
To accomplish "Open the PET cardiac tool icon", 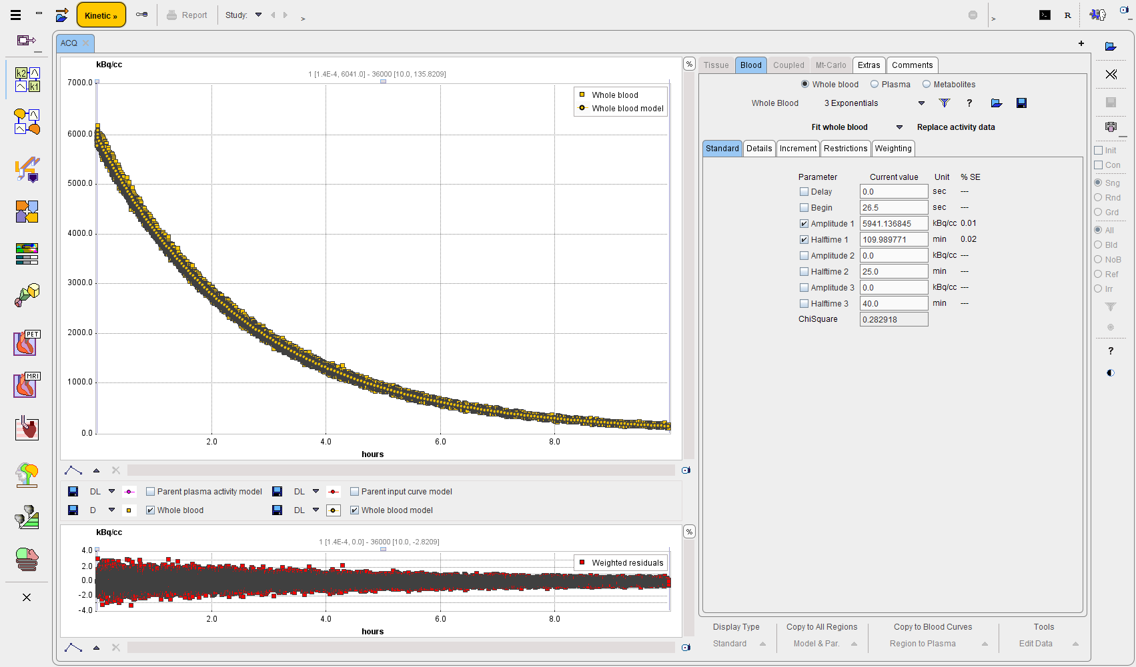I will tap(27, 343).
